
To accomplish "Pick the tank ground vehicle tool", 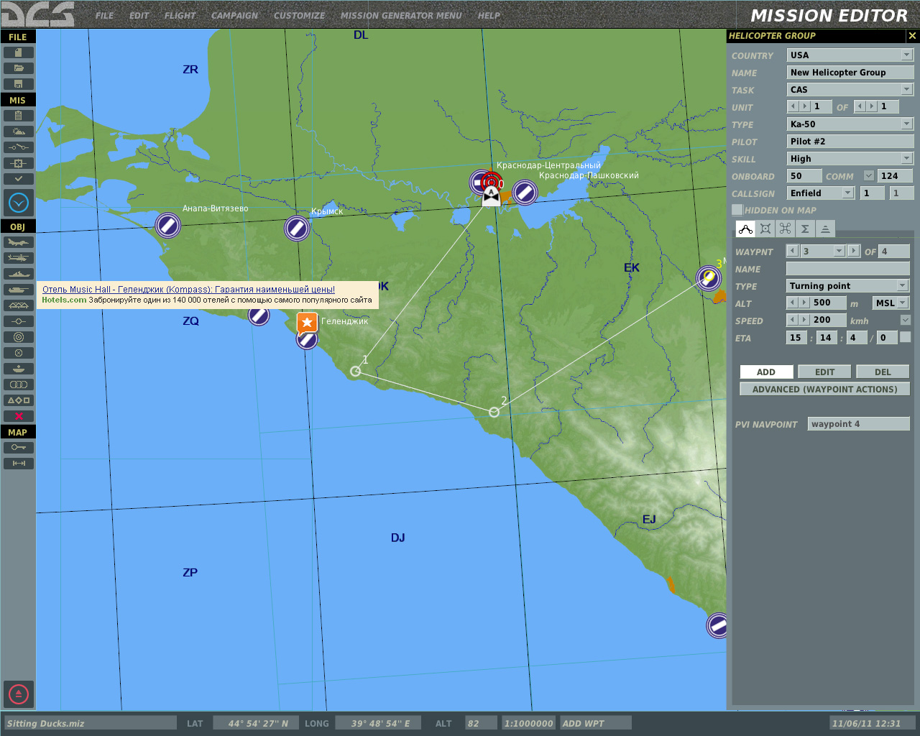I will pyautogui.click(x=18, y=290).
